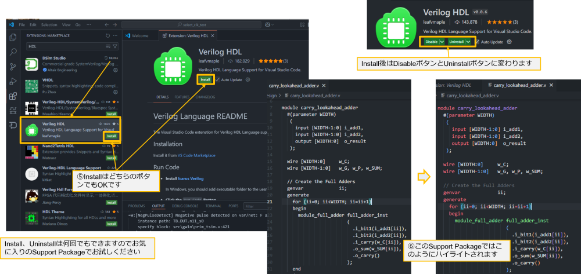This screenshot has height=274, width=581.
Task: Open the extensions filter funnel
Action: click(x=115, y=46)
